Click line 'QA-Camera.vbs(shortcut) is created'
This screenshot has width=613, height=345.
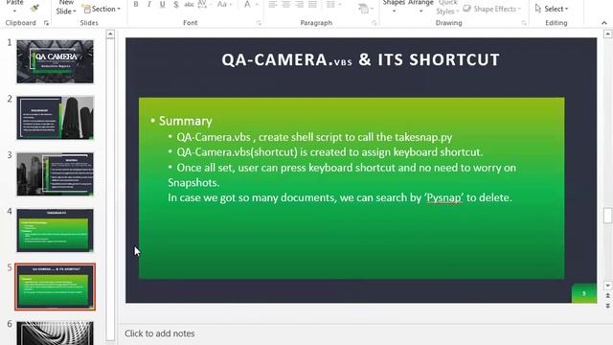329,152
